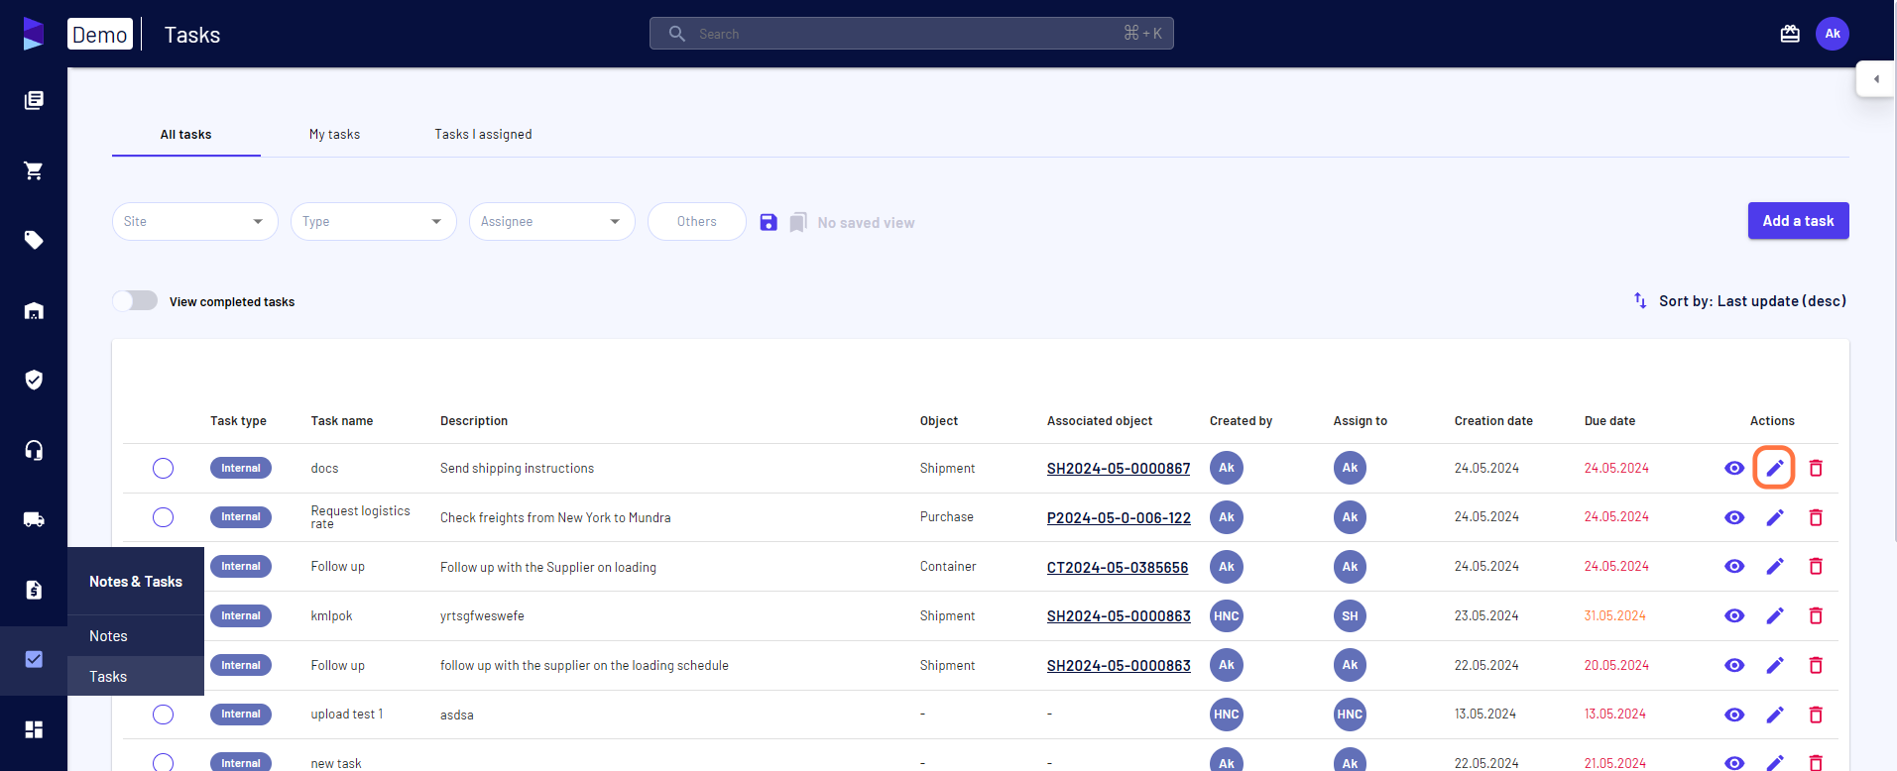Click the Demo workspace label
Image resolution: width=1897 pixels, height=771 pixels.
click(x=100, y=34)
